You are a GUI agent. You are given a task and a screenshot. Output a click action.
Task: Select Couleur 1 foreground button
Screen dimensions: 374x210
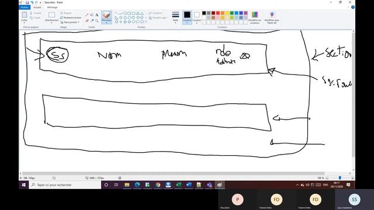(187, 17)
